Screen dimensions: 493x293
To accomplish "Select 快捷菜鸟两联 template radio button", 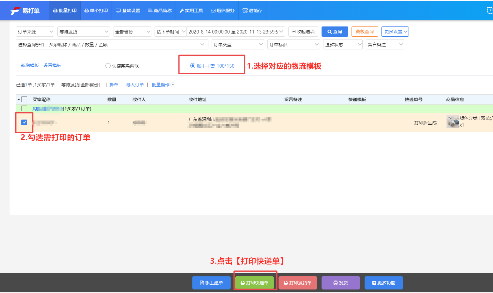I will [x=108, y=66].
